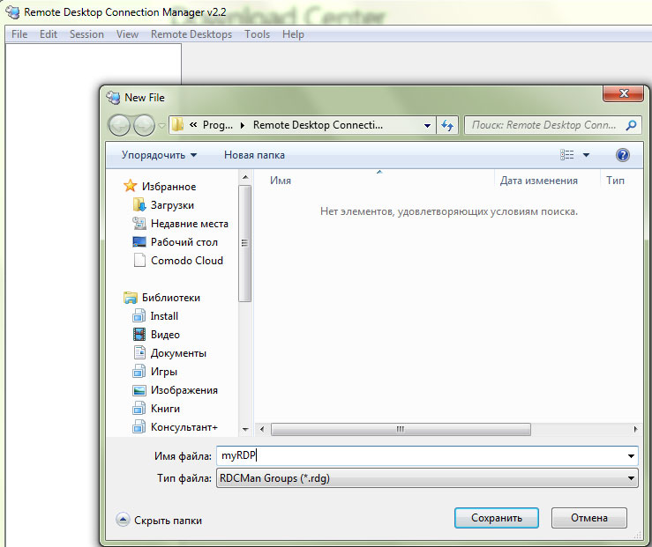Open the view options dropdown arrow
The width and height of the screenshot is (652, 547).
[x=587, y=155]
